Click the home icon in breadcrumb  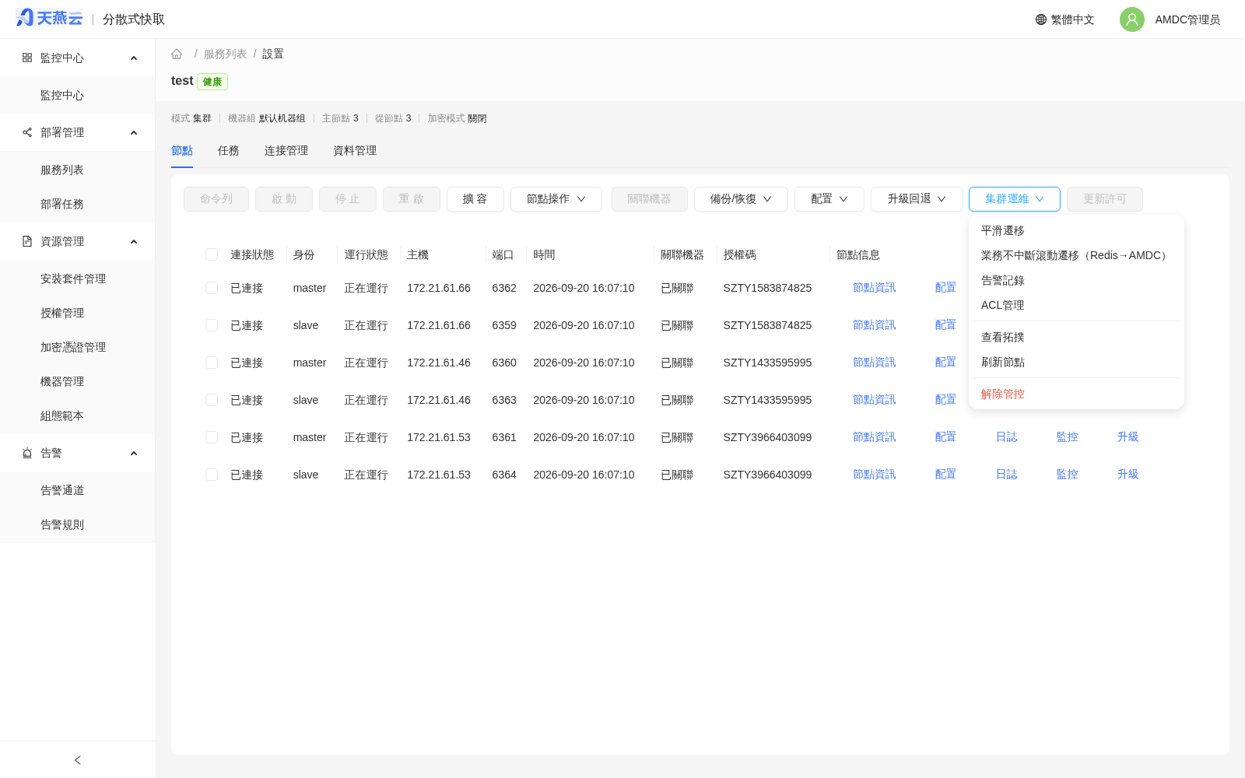[177, 54]
